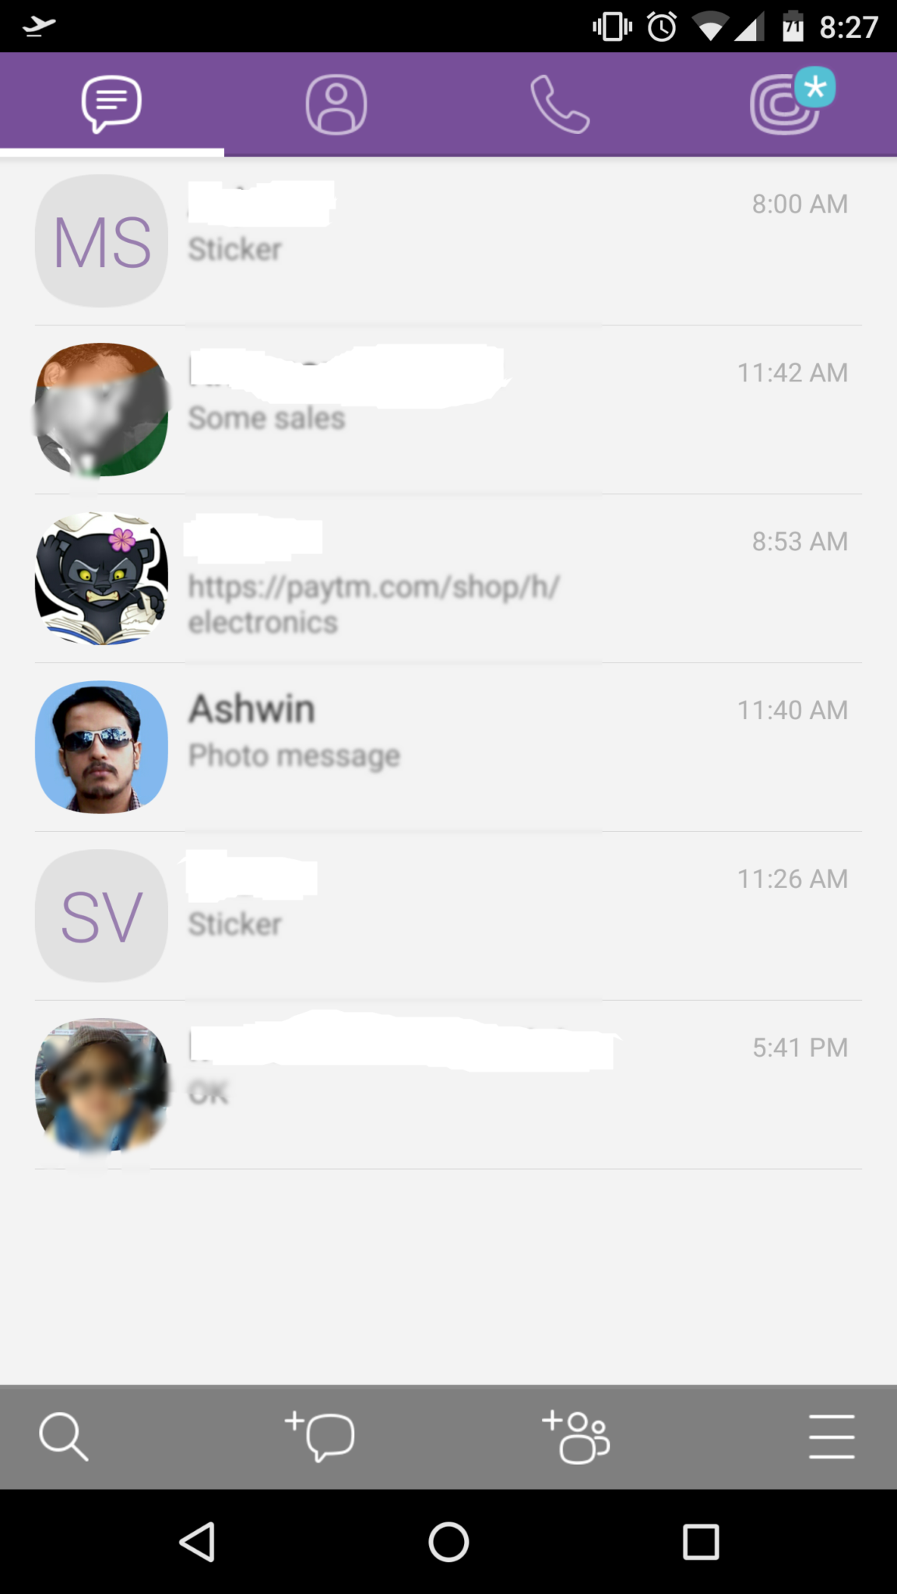Create a new group conversation icon
Screen dimensions: 897x1594
pyautogui.click(x=575, y=1436)
